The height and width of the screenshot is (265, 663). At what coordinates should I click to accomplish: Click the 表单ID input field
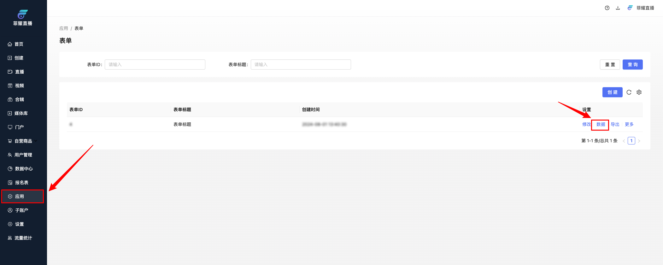(x=155, y=65)
